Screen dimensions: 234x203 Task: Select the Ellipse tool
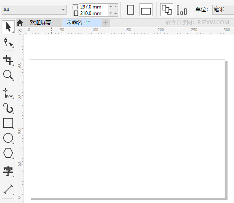pos(8,138)
